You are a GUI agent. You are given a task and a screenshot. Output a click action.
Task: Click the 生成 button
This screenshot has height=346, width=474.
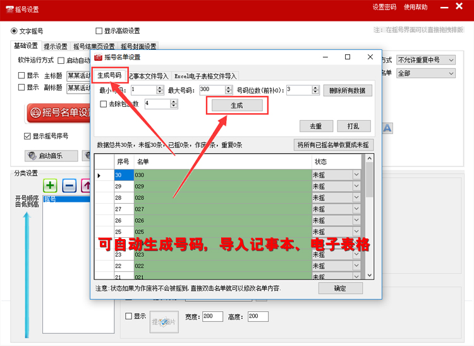pos(236,106)
